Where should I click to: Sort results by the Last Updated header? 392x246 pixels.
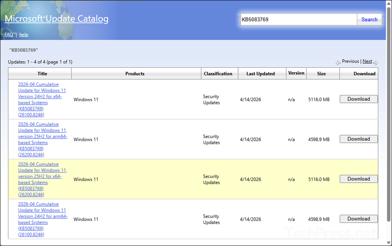pyautogui.click(x=262, y=73)
